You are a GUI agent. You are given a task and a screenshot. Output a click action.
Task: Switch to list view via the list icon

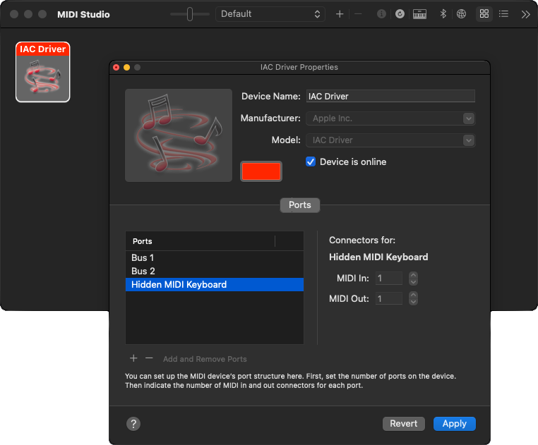tap(503, 14)
